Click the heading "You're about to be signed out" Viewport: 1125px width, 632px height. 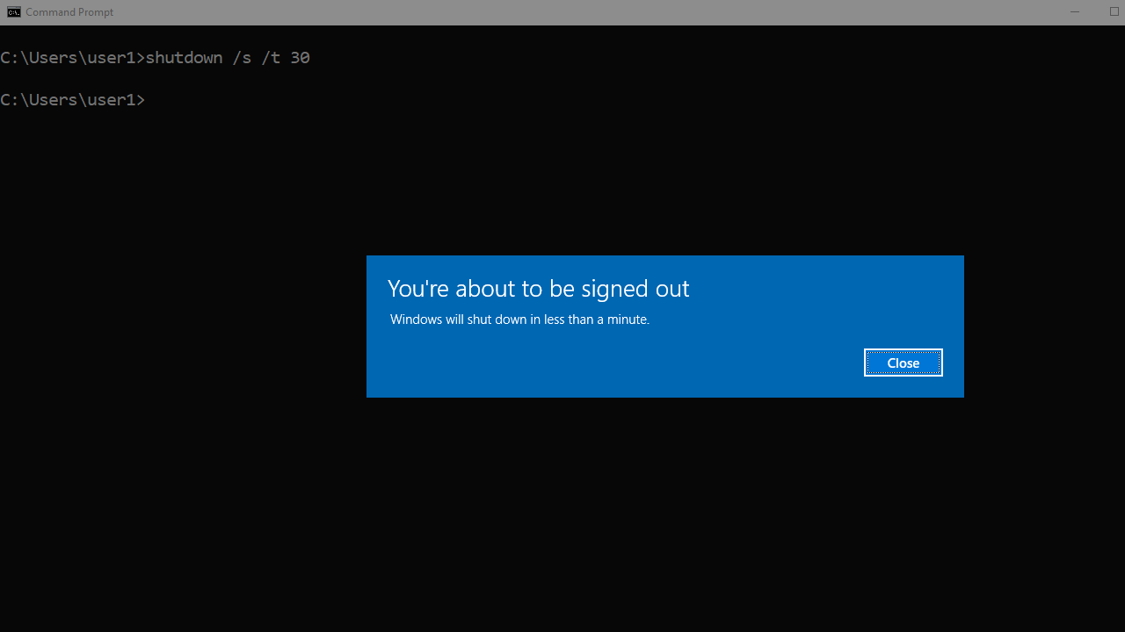(538, 288)
